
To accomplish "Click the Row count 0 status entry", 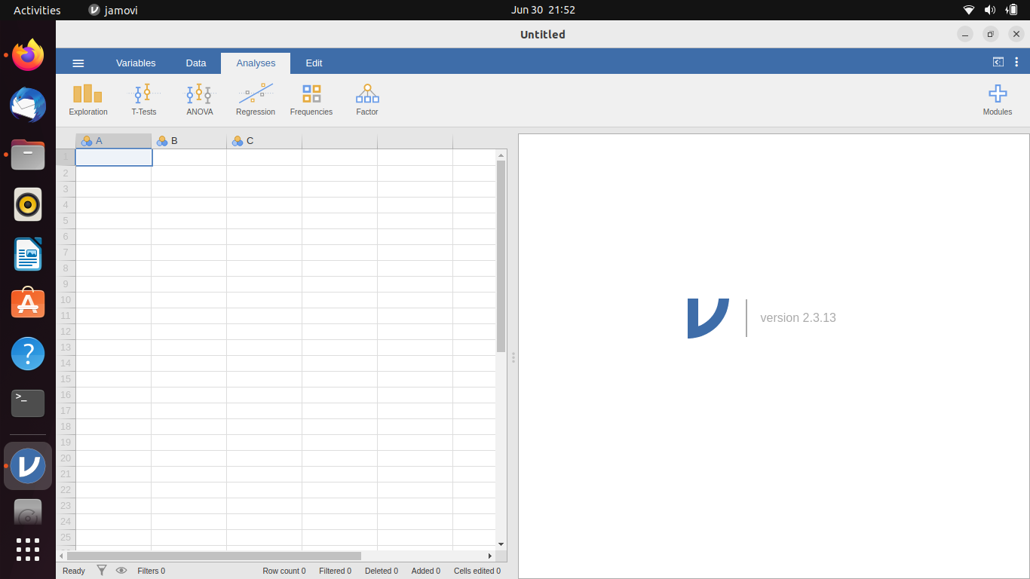I will coord(284,571).
